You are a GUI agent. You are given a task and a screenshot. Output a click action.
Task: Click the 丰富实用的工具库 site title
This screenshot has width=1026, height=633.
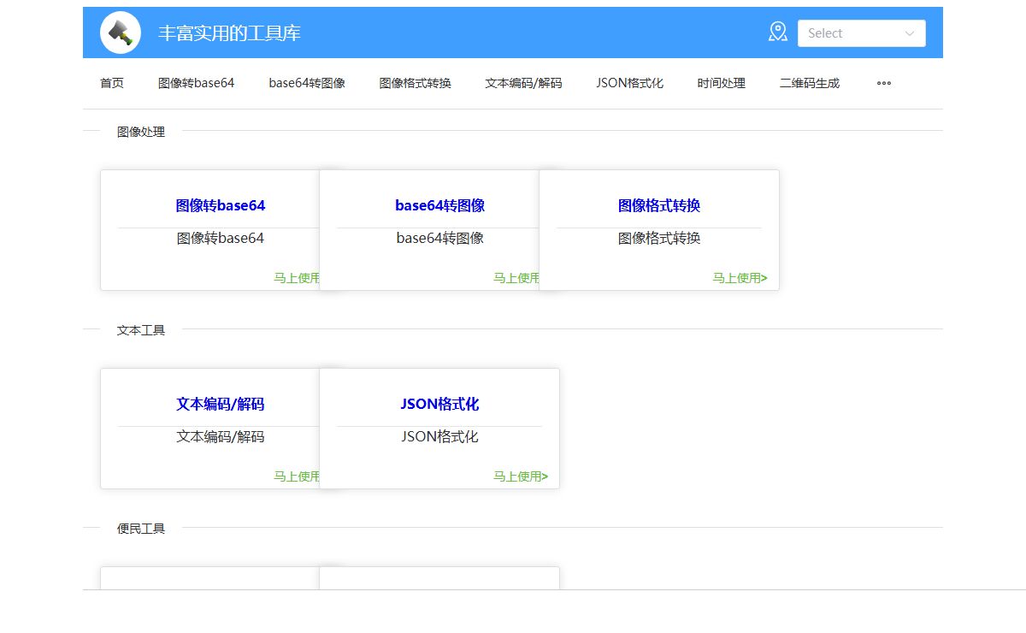pyautogui.click(x=229, y=33)
